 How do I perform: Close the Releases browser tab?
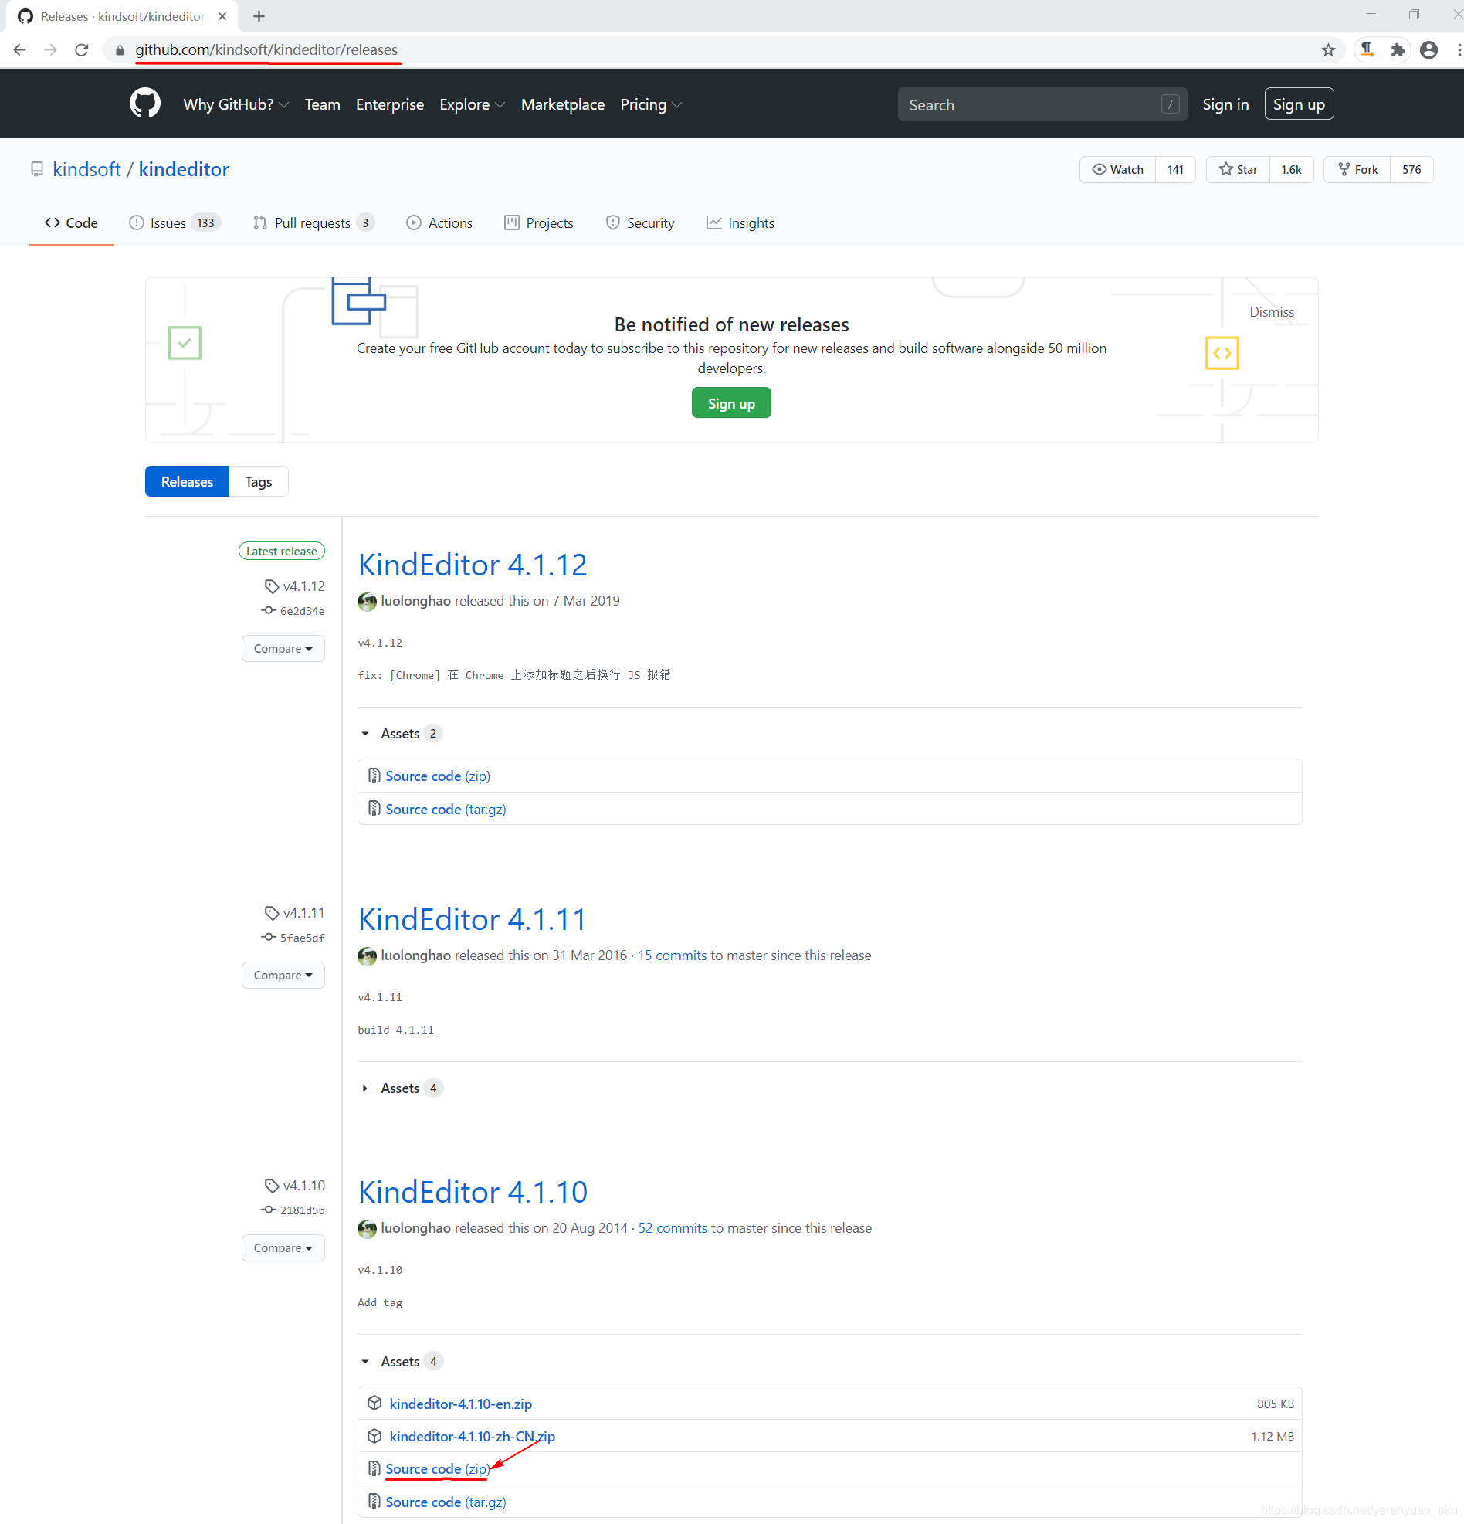point(222,16)
